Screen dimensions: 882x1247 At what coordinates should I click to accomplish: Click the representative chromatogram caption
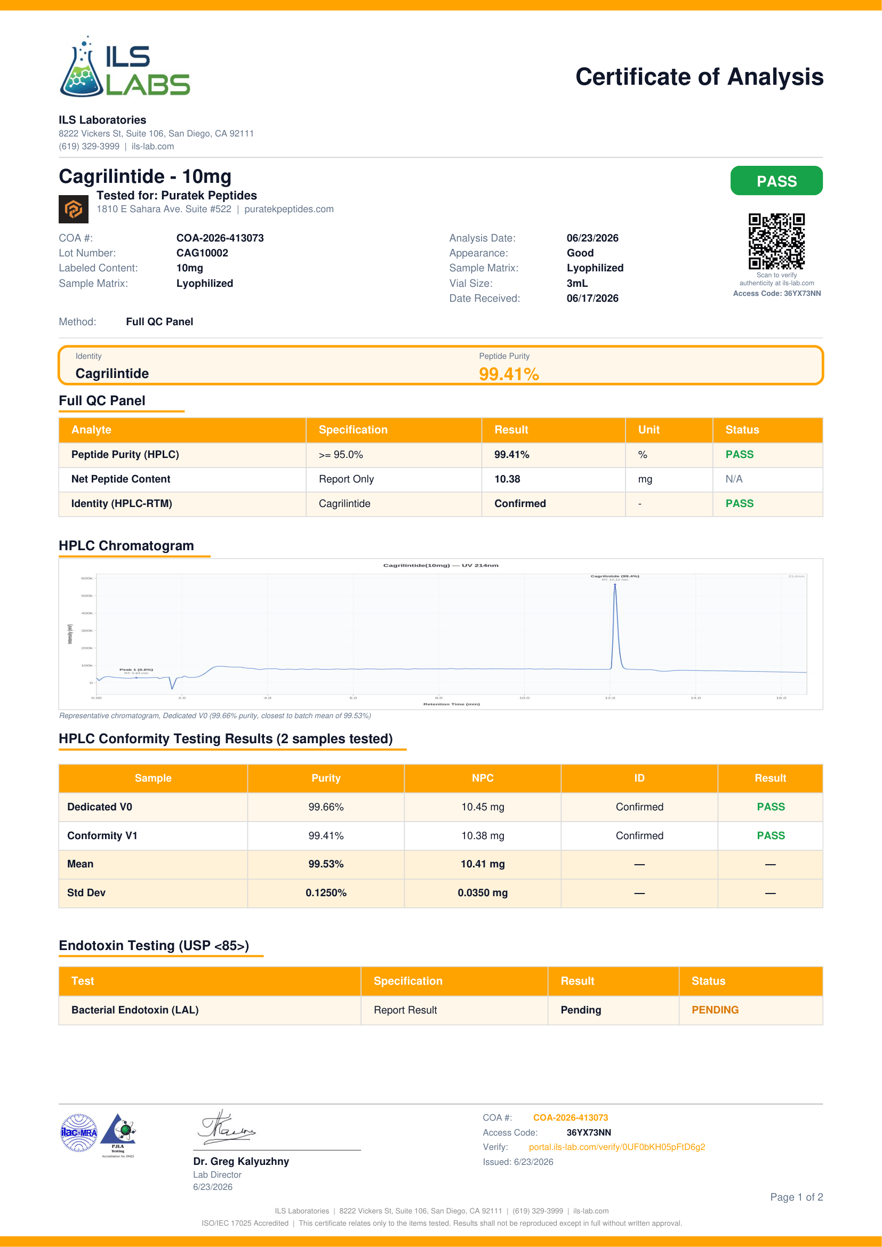pyautogui.click(x=215, y=716)
